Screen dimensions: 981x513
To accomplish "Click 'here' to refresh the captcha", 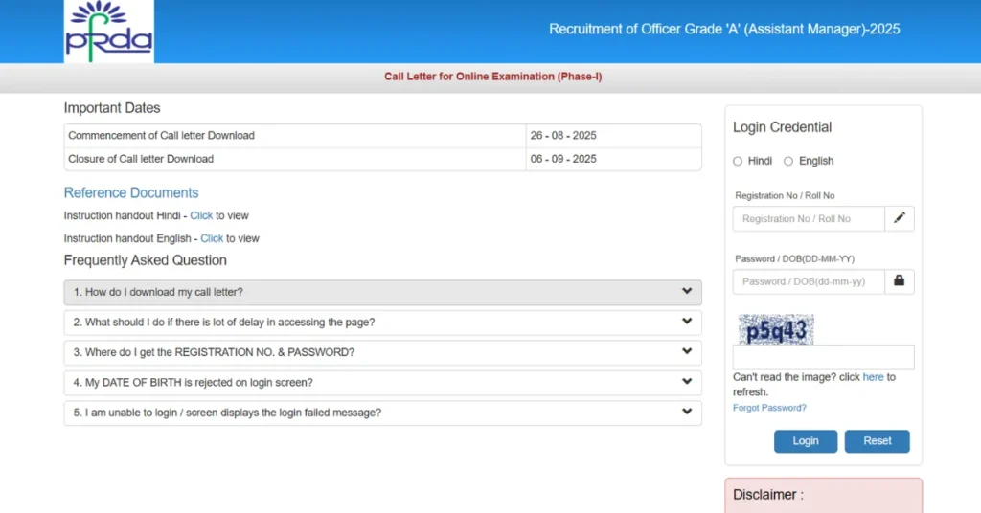I will tap(873, 377).
